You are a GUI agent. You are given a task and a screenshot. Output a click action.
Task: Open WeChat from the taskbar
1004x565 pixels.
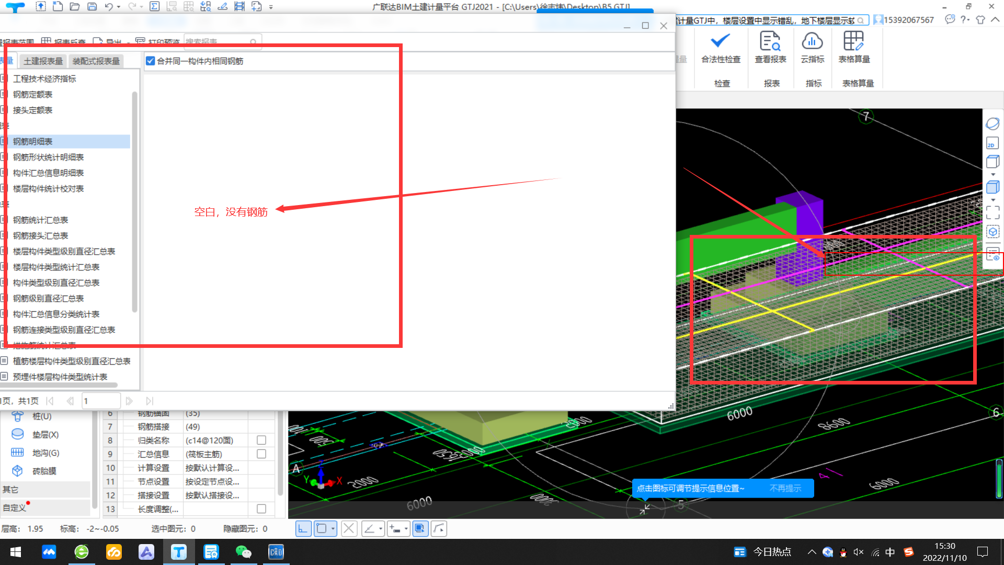pos(243,552)
